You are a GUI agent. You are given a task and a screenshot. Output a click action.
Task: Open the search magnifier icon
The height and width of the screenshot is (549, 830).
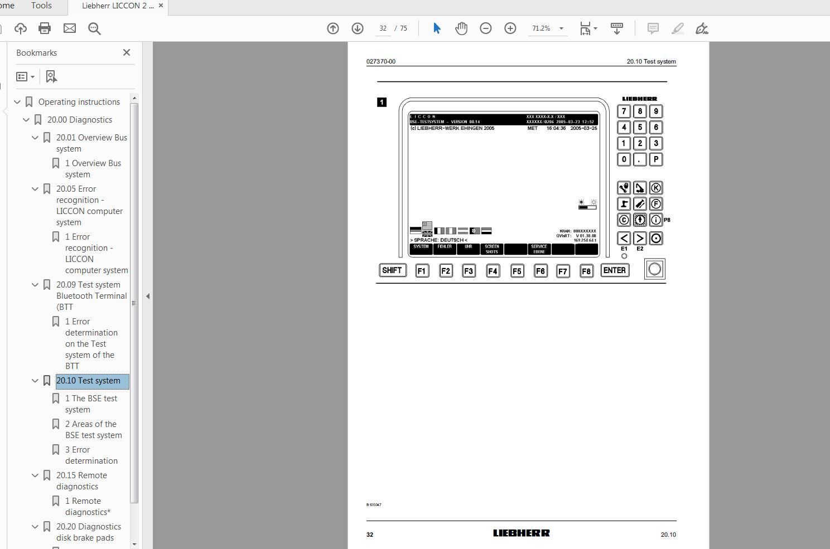94,28
